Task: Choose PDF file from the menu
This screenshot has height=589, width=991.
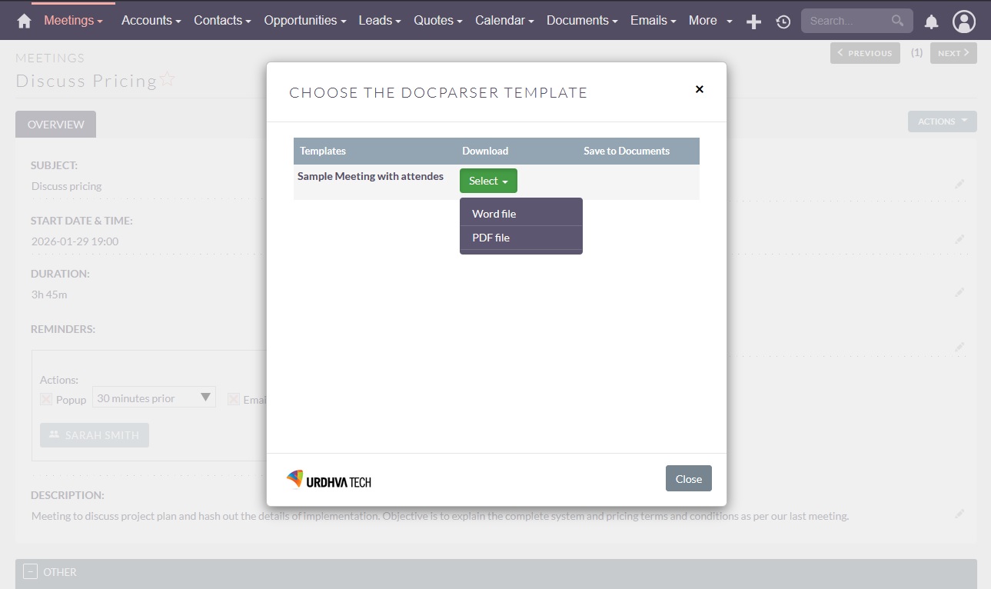Action: click(491, 238)
